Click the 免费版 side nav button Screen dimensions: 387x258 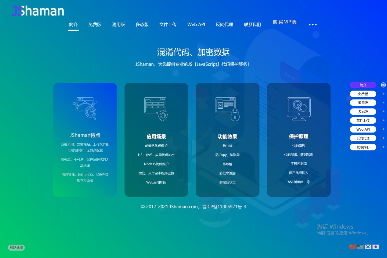click(x=363, y=94)
